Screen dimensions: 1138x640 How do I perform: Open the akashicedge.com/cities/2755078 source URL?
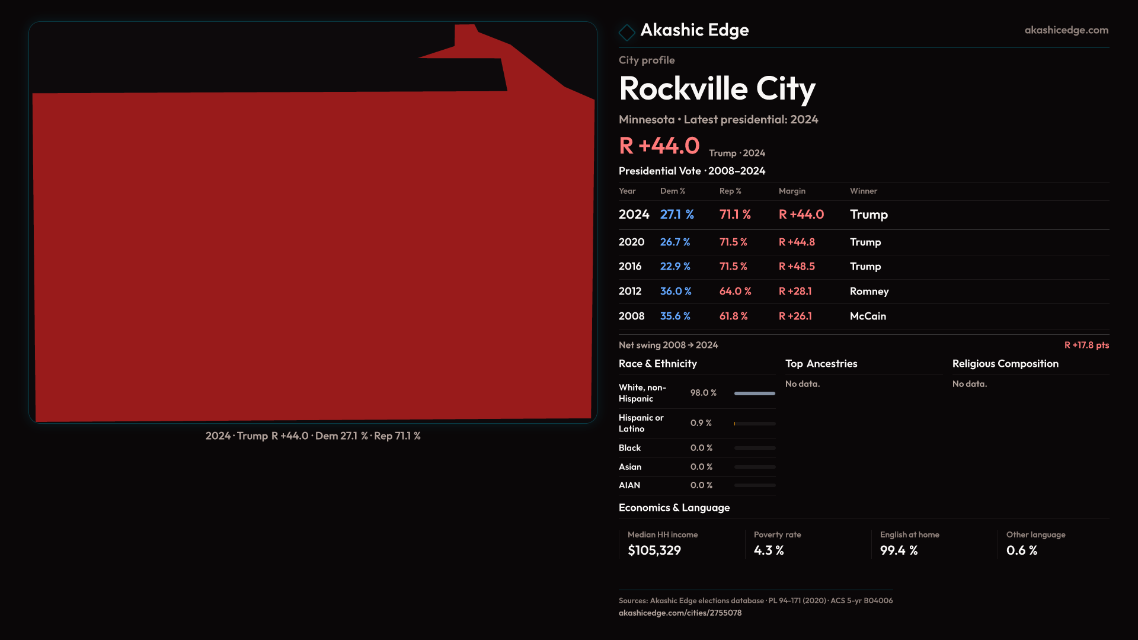point(680,613)
